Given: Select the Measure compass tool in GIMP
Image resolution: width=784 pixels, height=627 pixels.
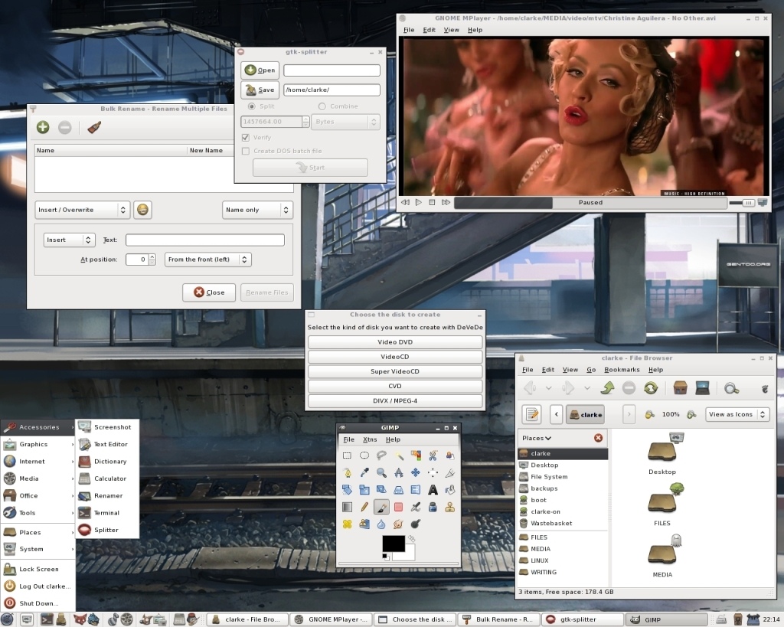Looking at the screenshot, I should pos(398,472).
